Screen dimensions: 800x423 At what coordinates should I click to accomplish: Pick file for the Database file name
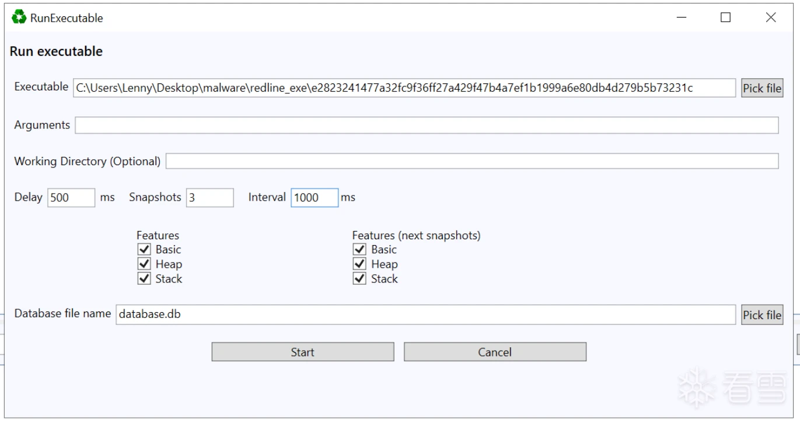pyautogui.click(x=761, y=315)
